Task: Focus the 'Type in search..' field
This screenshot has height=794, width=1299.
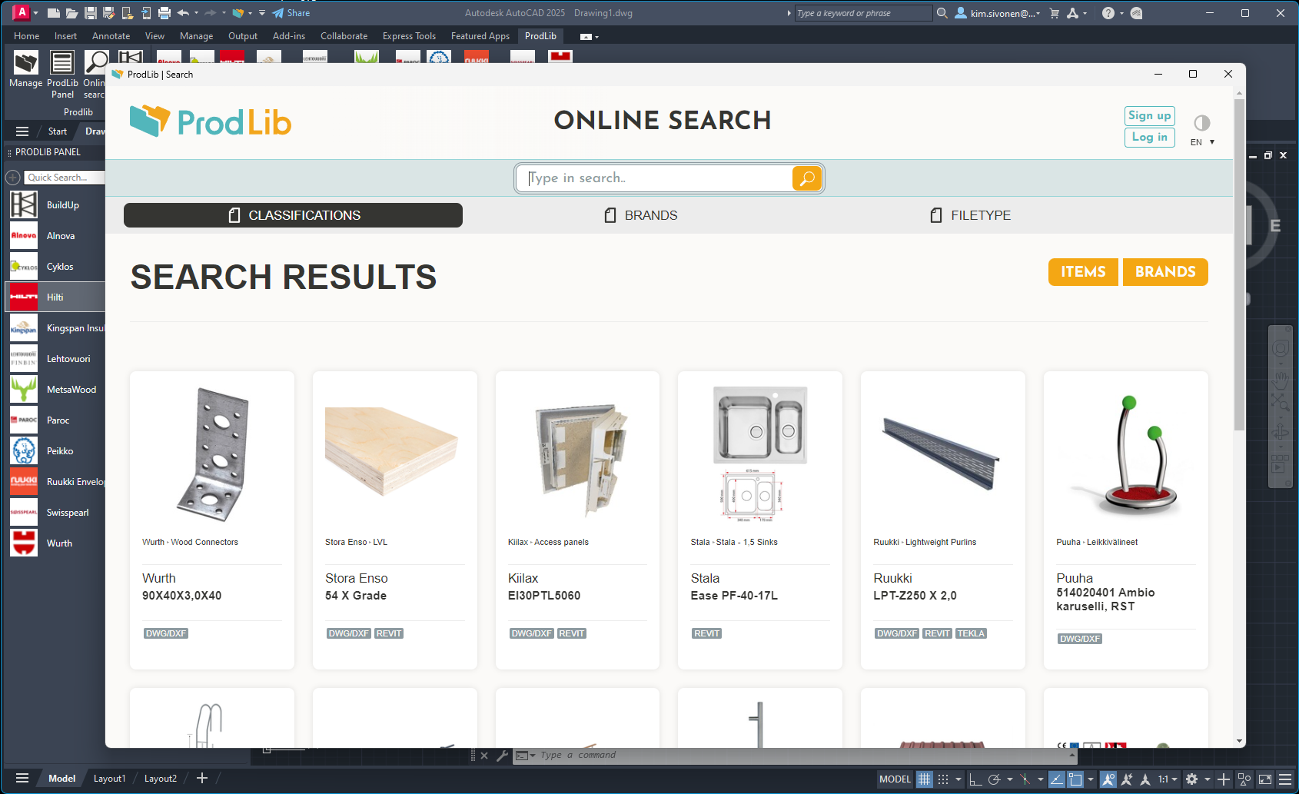Action: [655, 178]
